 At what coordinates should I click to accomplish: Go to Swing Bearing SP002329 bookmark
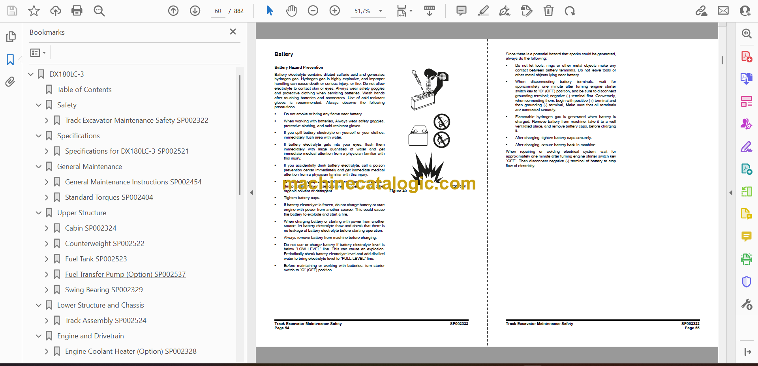pos(104,290)
